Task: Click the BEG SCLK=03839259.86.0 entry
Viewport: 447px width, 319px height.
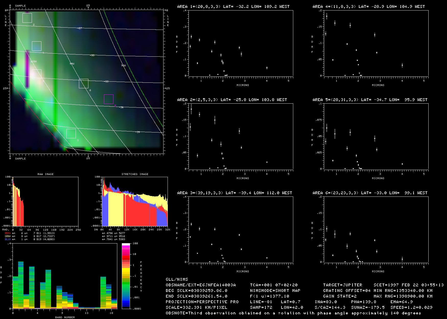Action: (196, 291)
